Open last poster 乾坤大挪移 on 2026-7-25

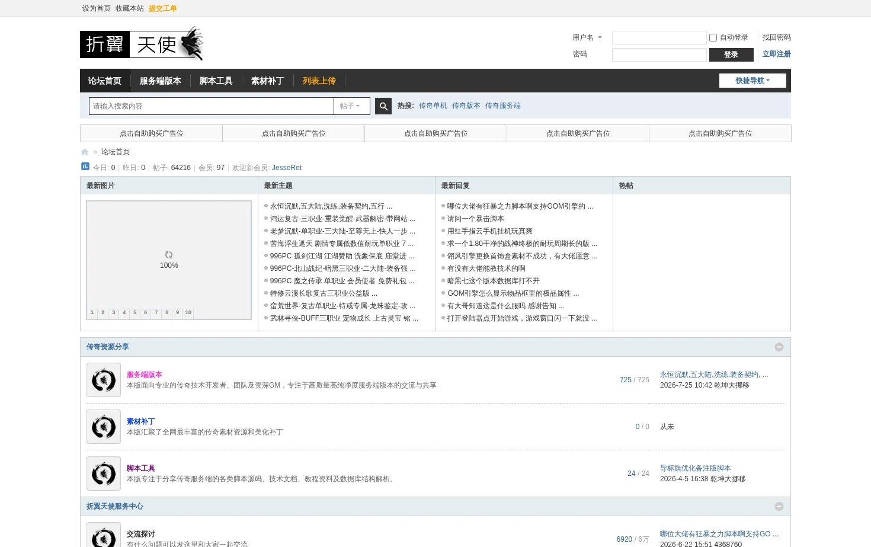point(732,385)
